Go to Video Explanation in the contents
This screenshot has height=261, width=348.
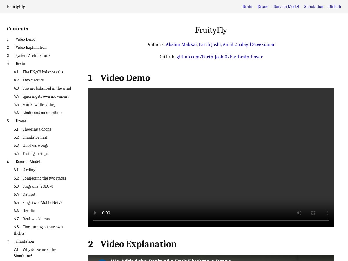(x=27, y=47)
